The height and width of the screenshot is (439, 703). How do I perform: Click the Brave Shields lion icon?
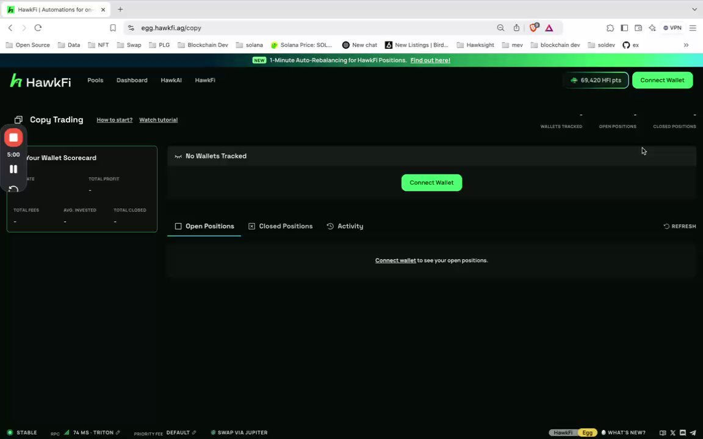[x=533, y=28]
